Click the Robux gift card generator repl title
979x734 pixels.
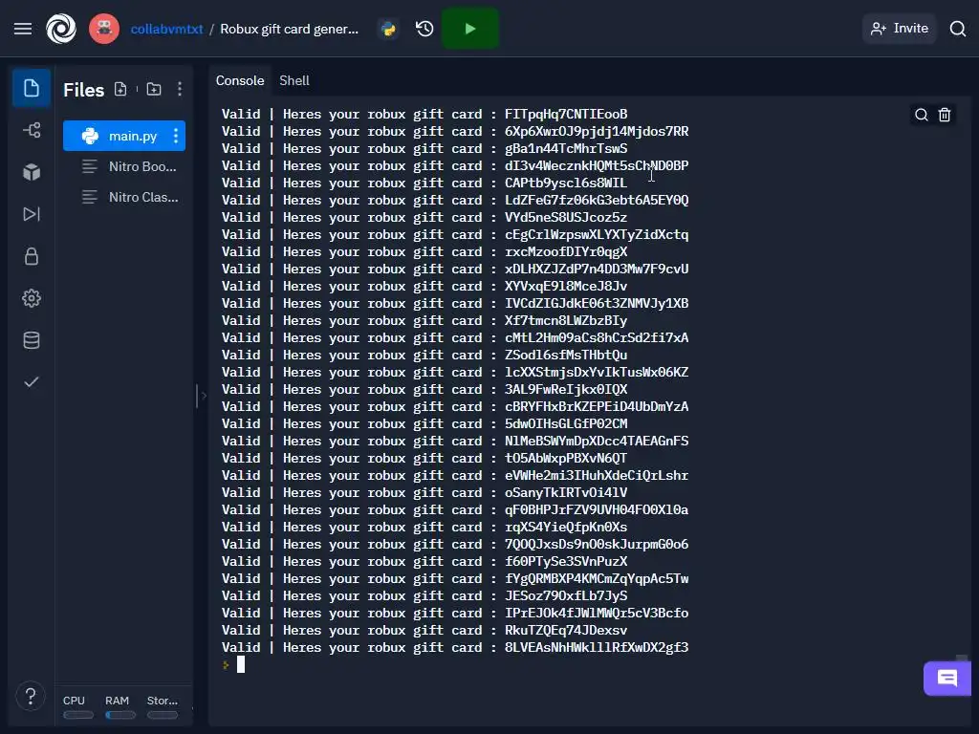click(289, 29)
